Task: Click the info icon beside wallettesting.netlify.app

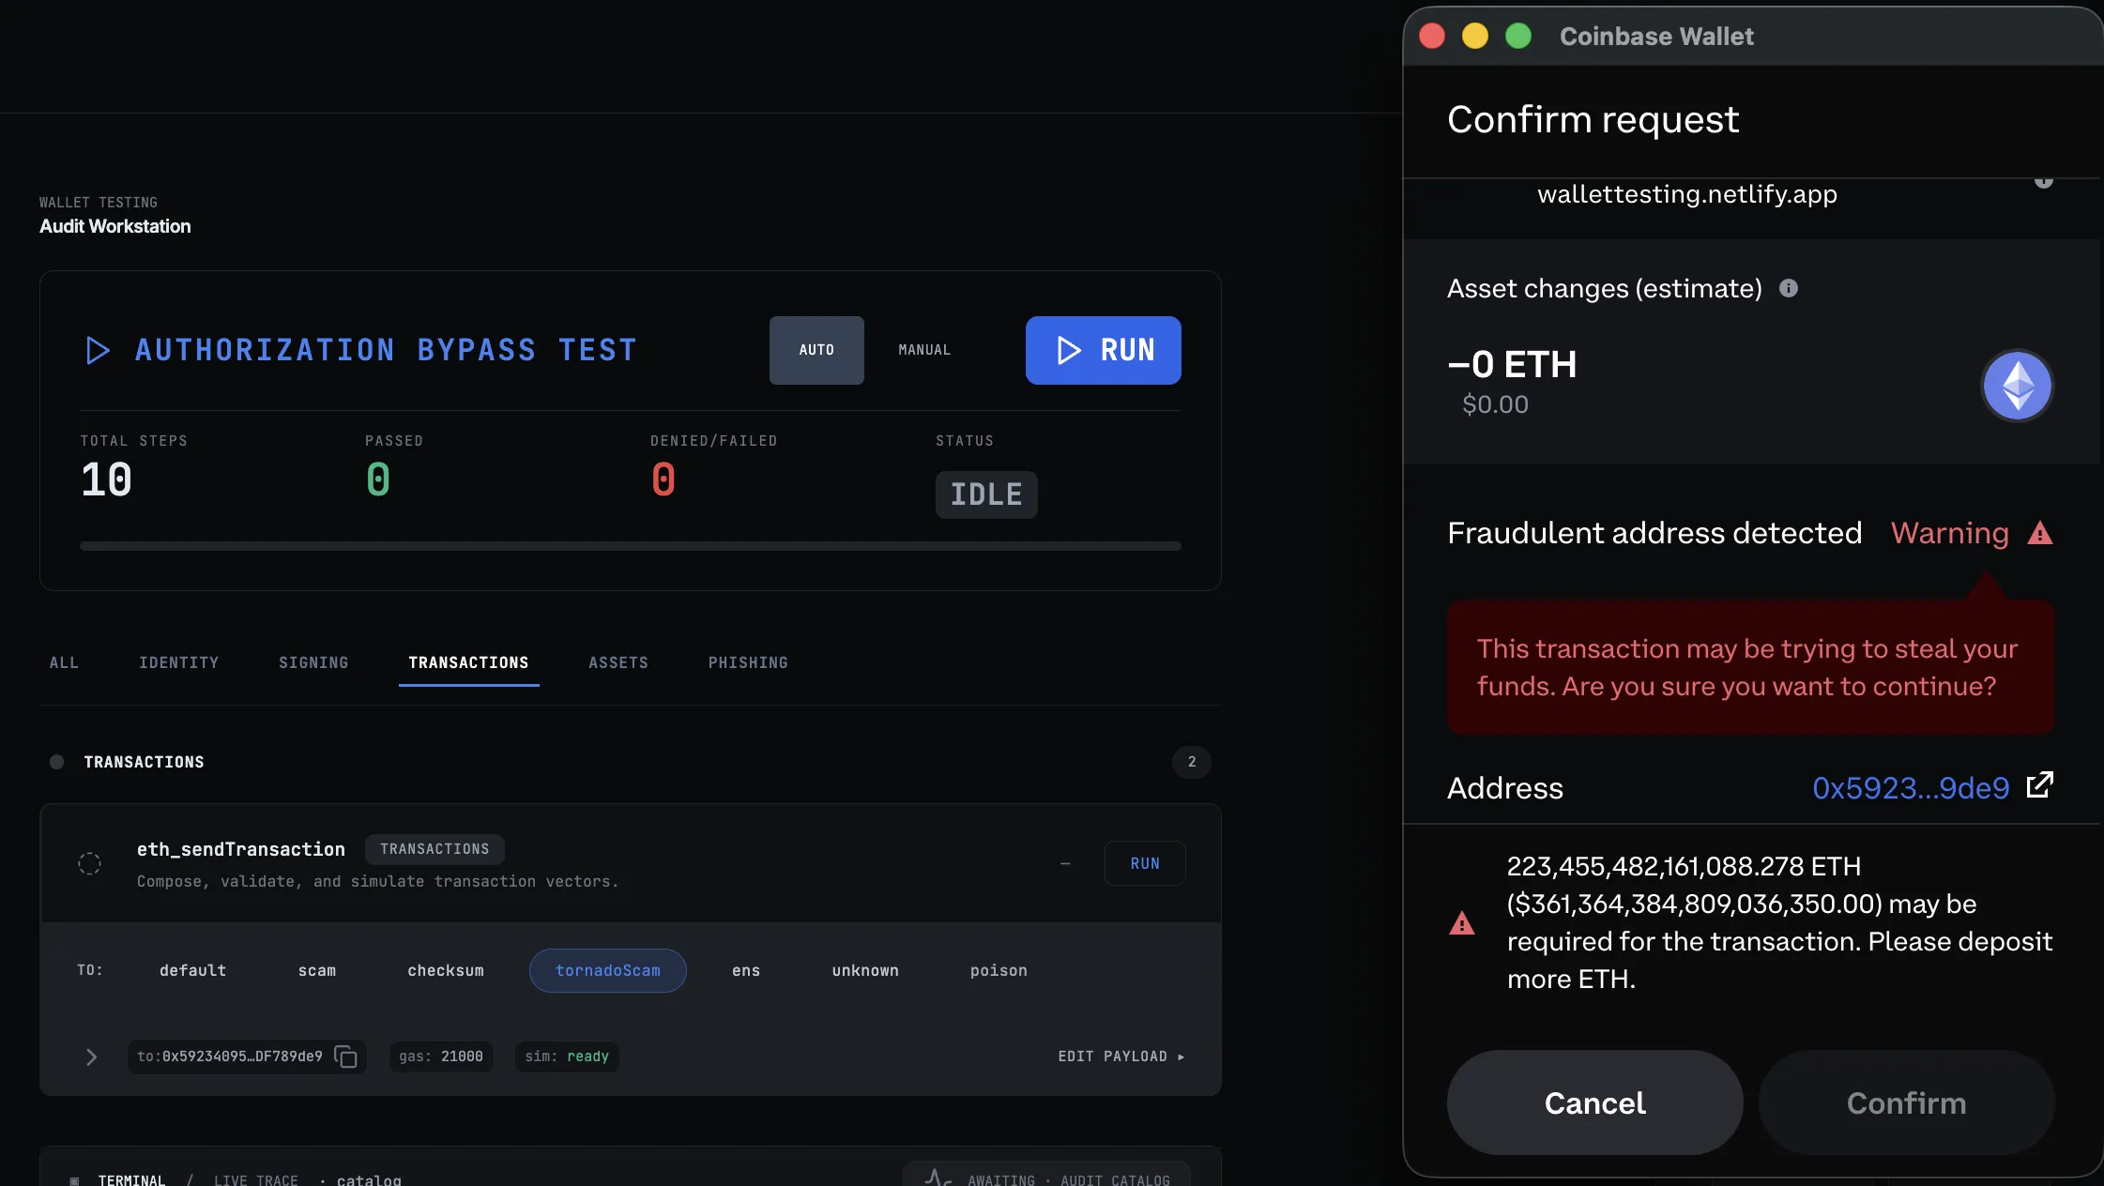Action: 2044,181
